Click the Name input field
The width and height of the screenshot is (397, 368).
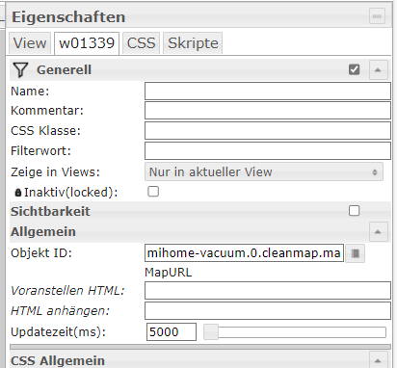click(268, 92)
